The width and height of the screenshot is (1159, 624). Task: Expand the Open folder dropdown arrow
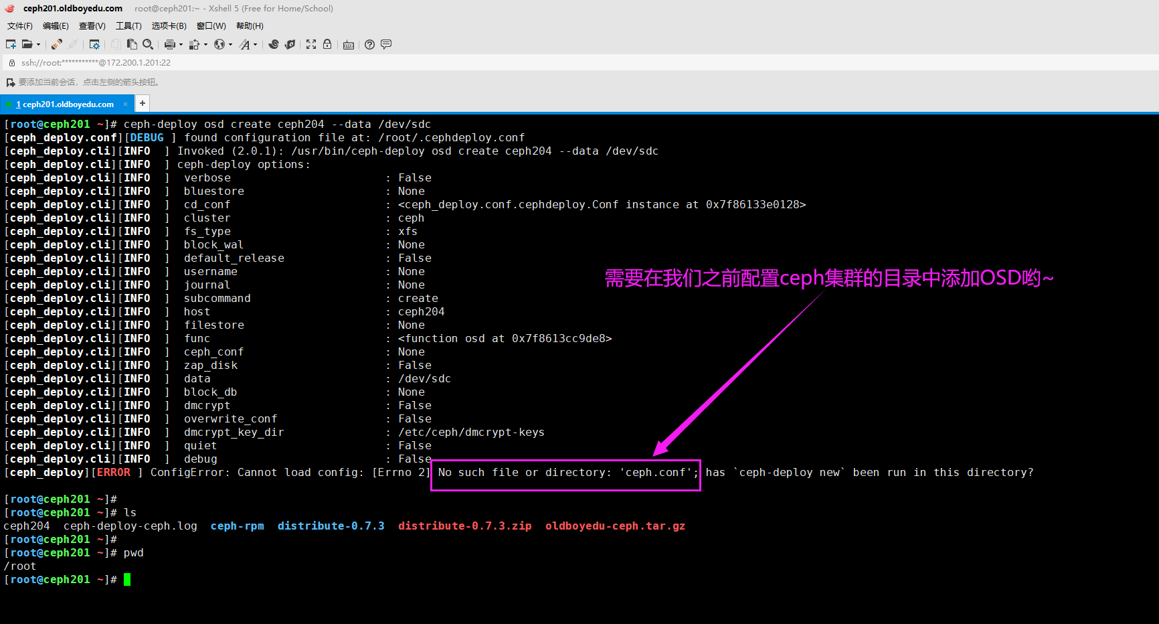38,45
